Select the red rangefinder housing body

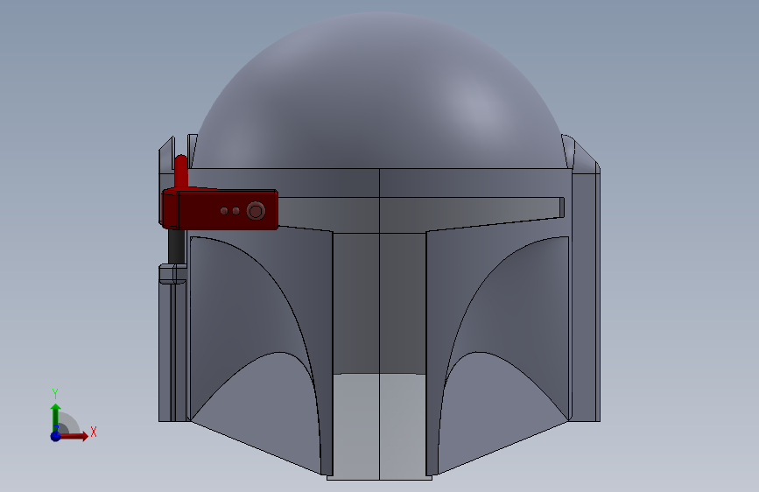tap(219, 209)
